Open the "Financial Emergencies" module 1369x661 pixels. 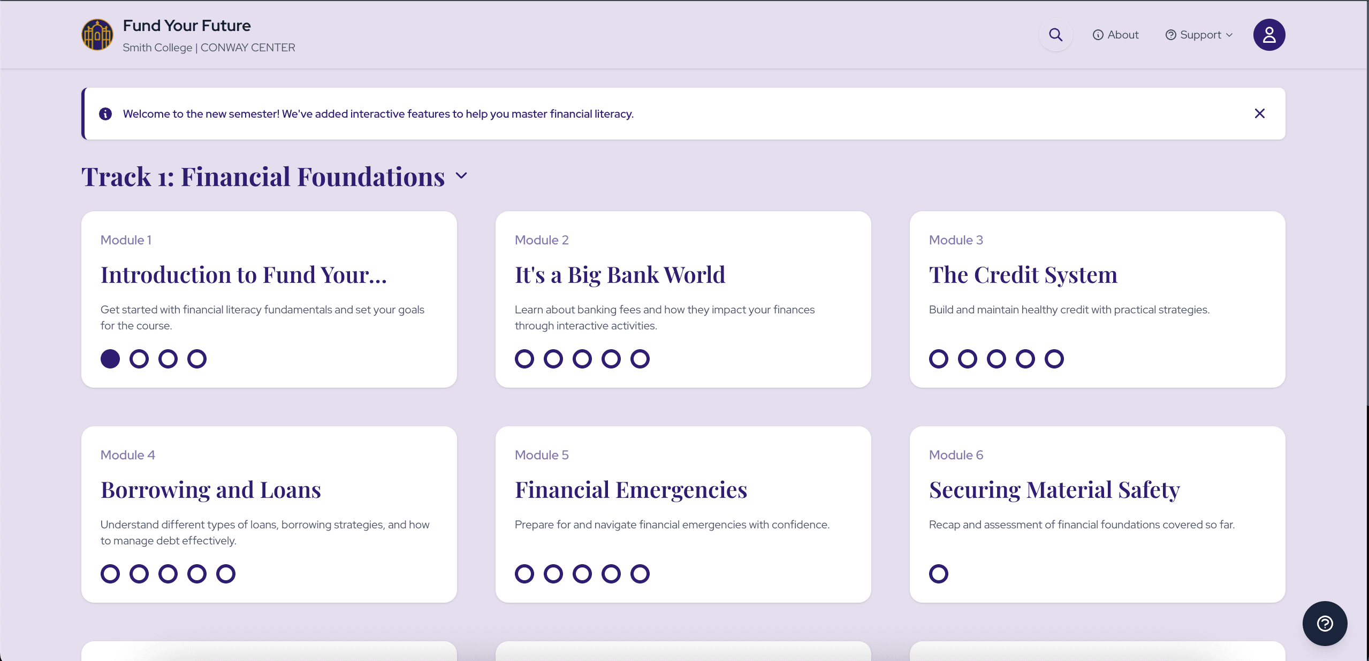[x=632, y=489]
